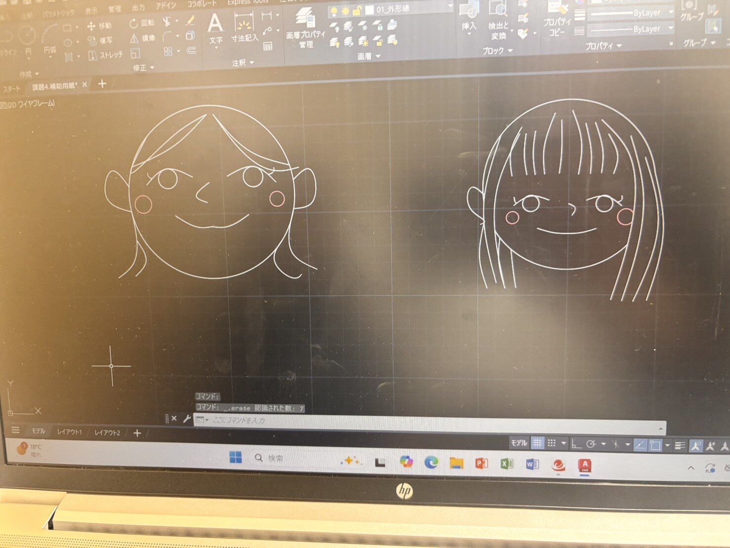Viewport: 730px width, 548px height.
Task: Select the 回転 (Rotate) tool
Action: coord(142,23)
